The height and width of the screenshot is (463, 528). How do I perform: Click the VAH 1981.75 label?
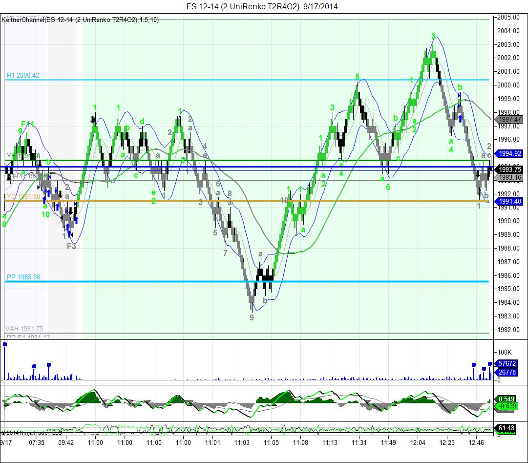coord(24,329)
